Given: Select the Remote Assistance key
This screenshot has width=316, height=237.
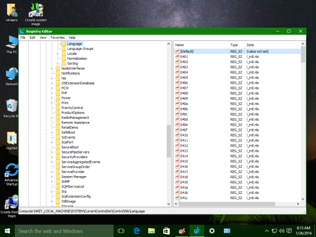Looking at the screenshot, I should pos(75,122).
